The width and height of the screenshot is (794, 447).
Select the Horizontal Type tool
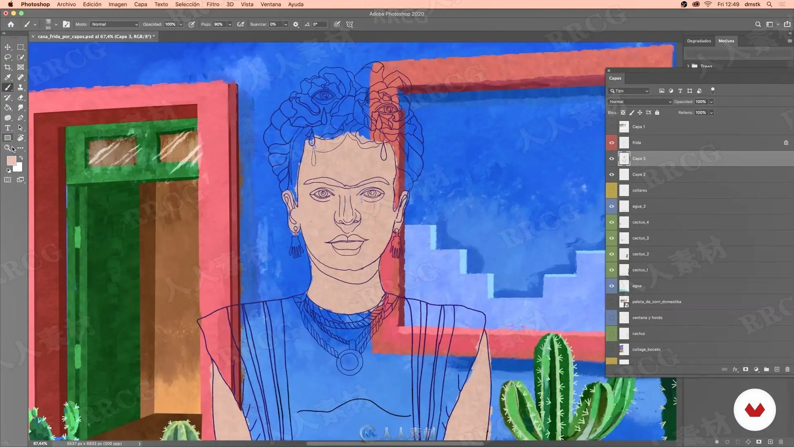coord(7,128)
